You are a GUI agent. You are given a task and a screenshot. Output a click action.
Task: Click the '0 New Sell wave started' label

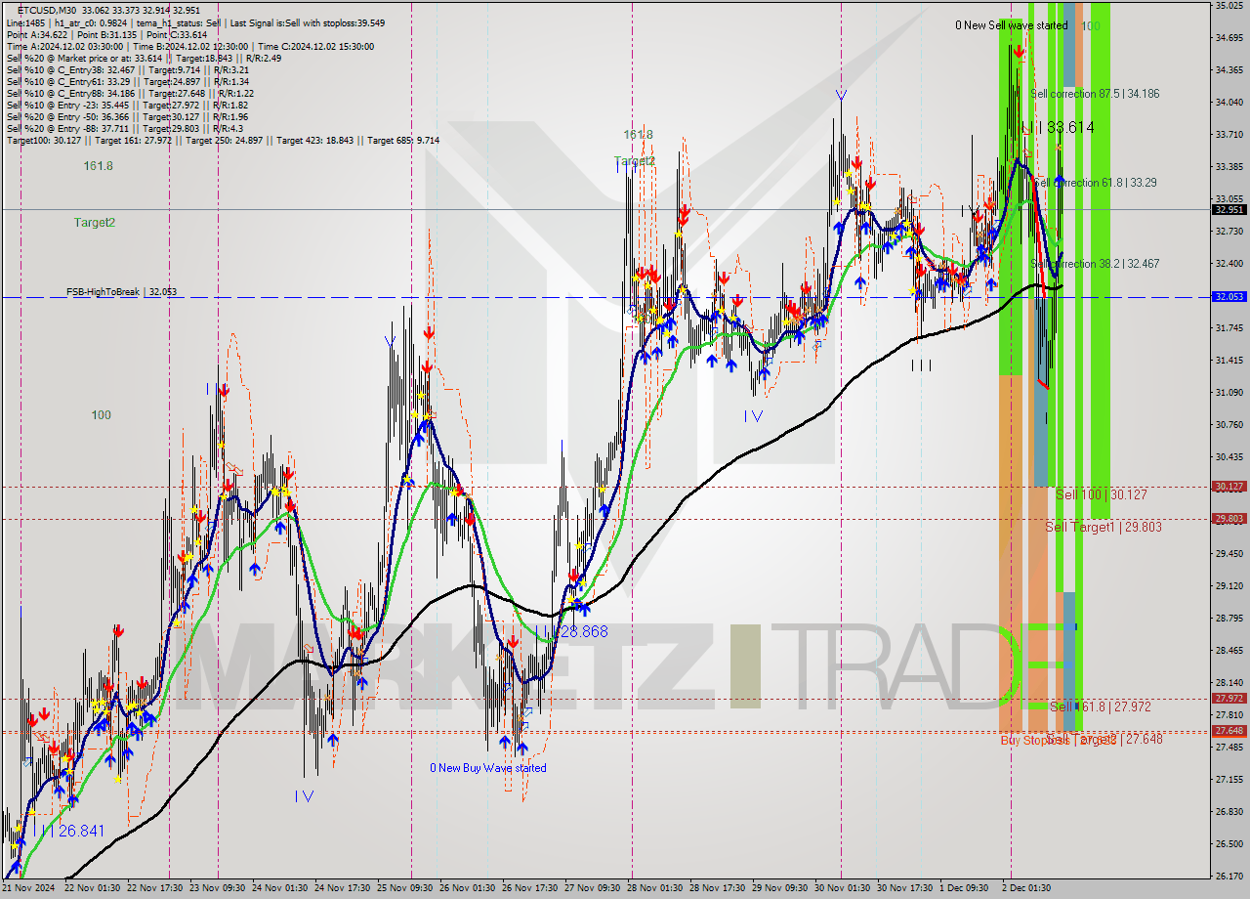click(1012, 25)
